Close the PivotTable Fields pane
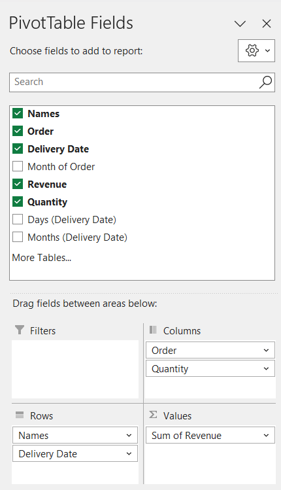Screen dimensions: 281x490 (267, 24)
